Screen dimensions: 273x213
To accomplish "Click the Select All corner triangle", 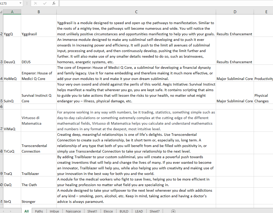I will (x=1, y=12).
